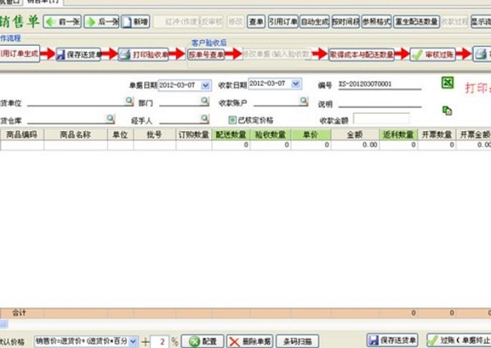Open the 单据日期 date dropdown
Screen dimensions: 491x348
[x=205, y=85]
